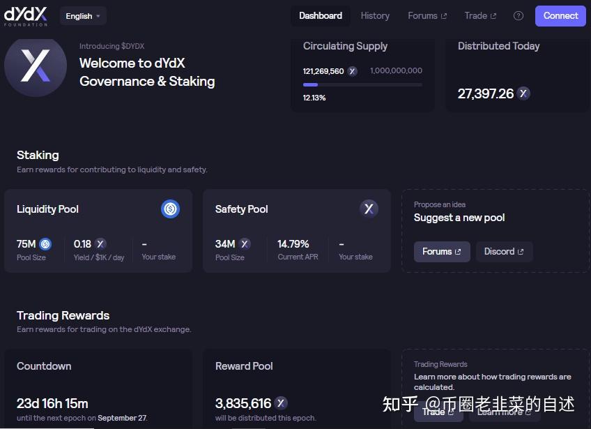Screen dimensions: 591x429
Task: Open Trade from the top navigation
Action: [479, 15]
